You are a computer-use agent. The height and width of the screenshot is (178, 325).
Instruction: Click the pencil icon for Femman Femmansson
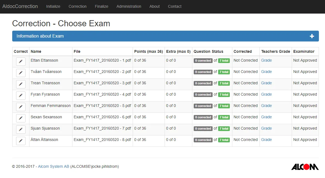point(21,107)
